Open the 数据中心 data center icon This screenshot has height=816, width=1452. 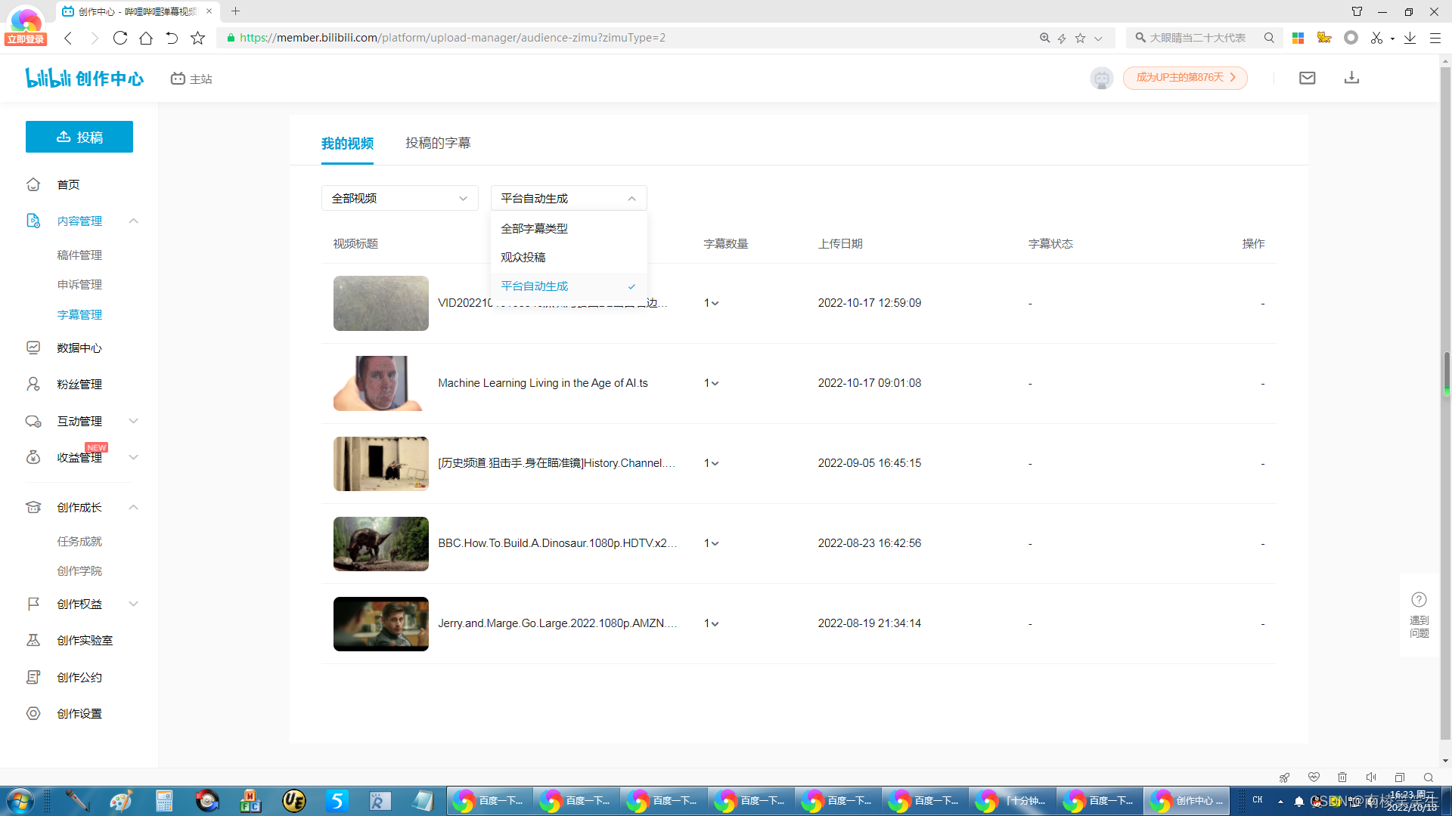pos(33,348)
